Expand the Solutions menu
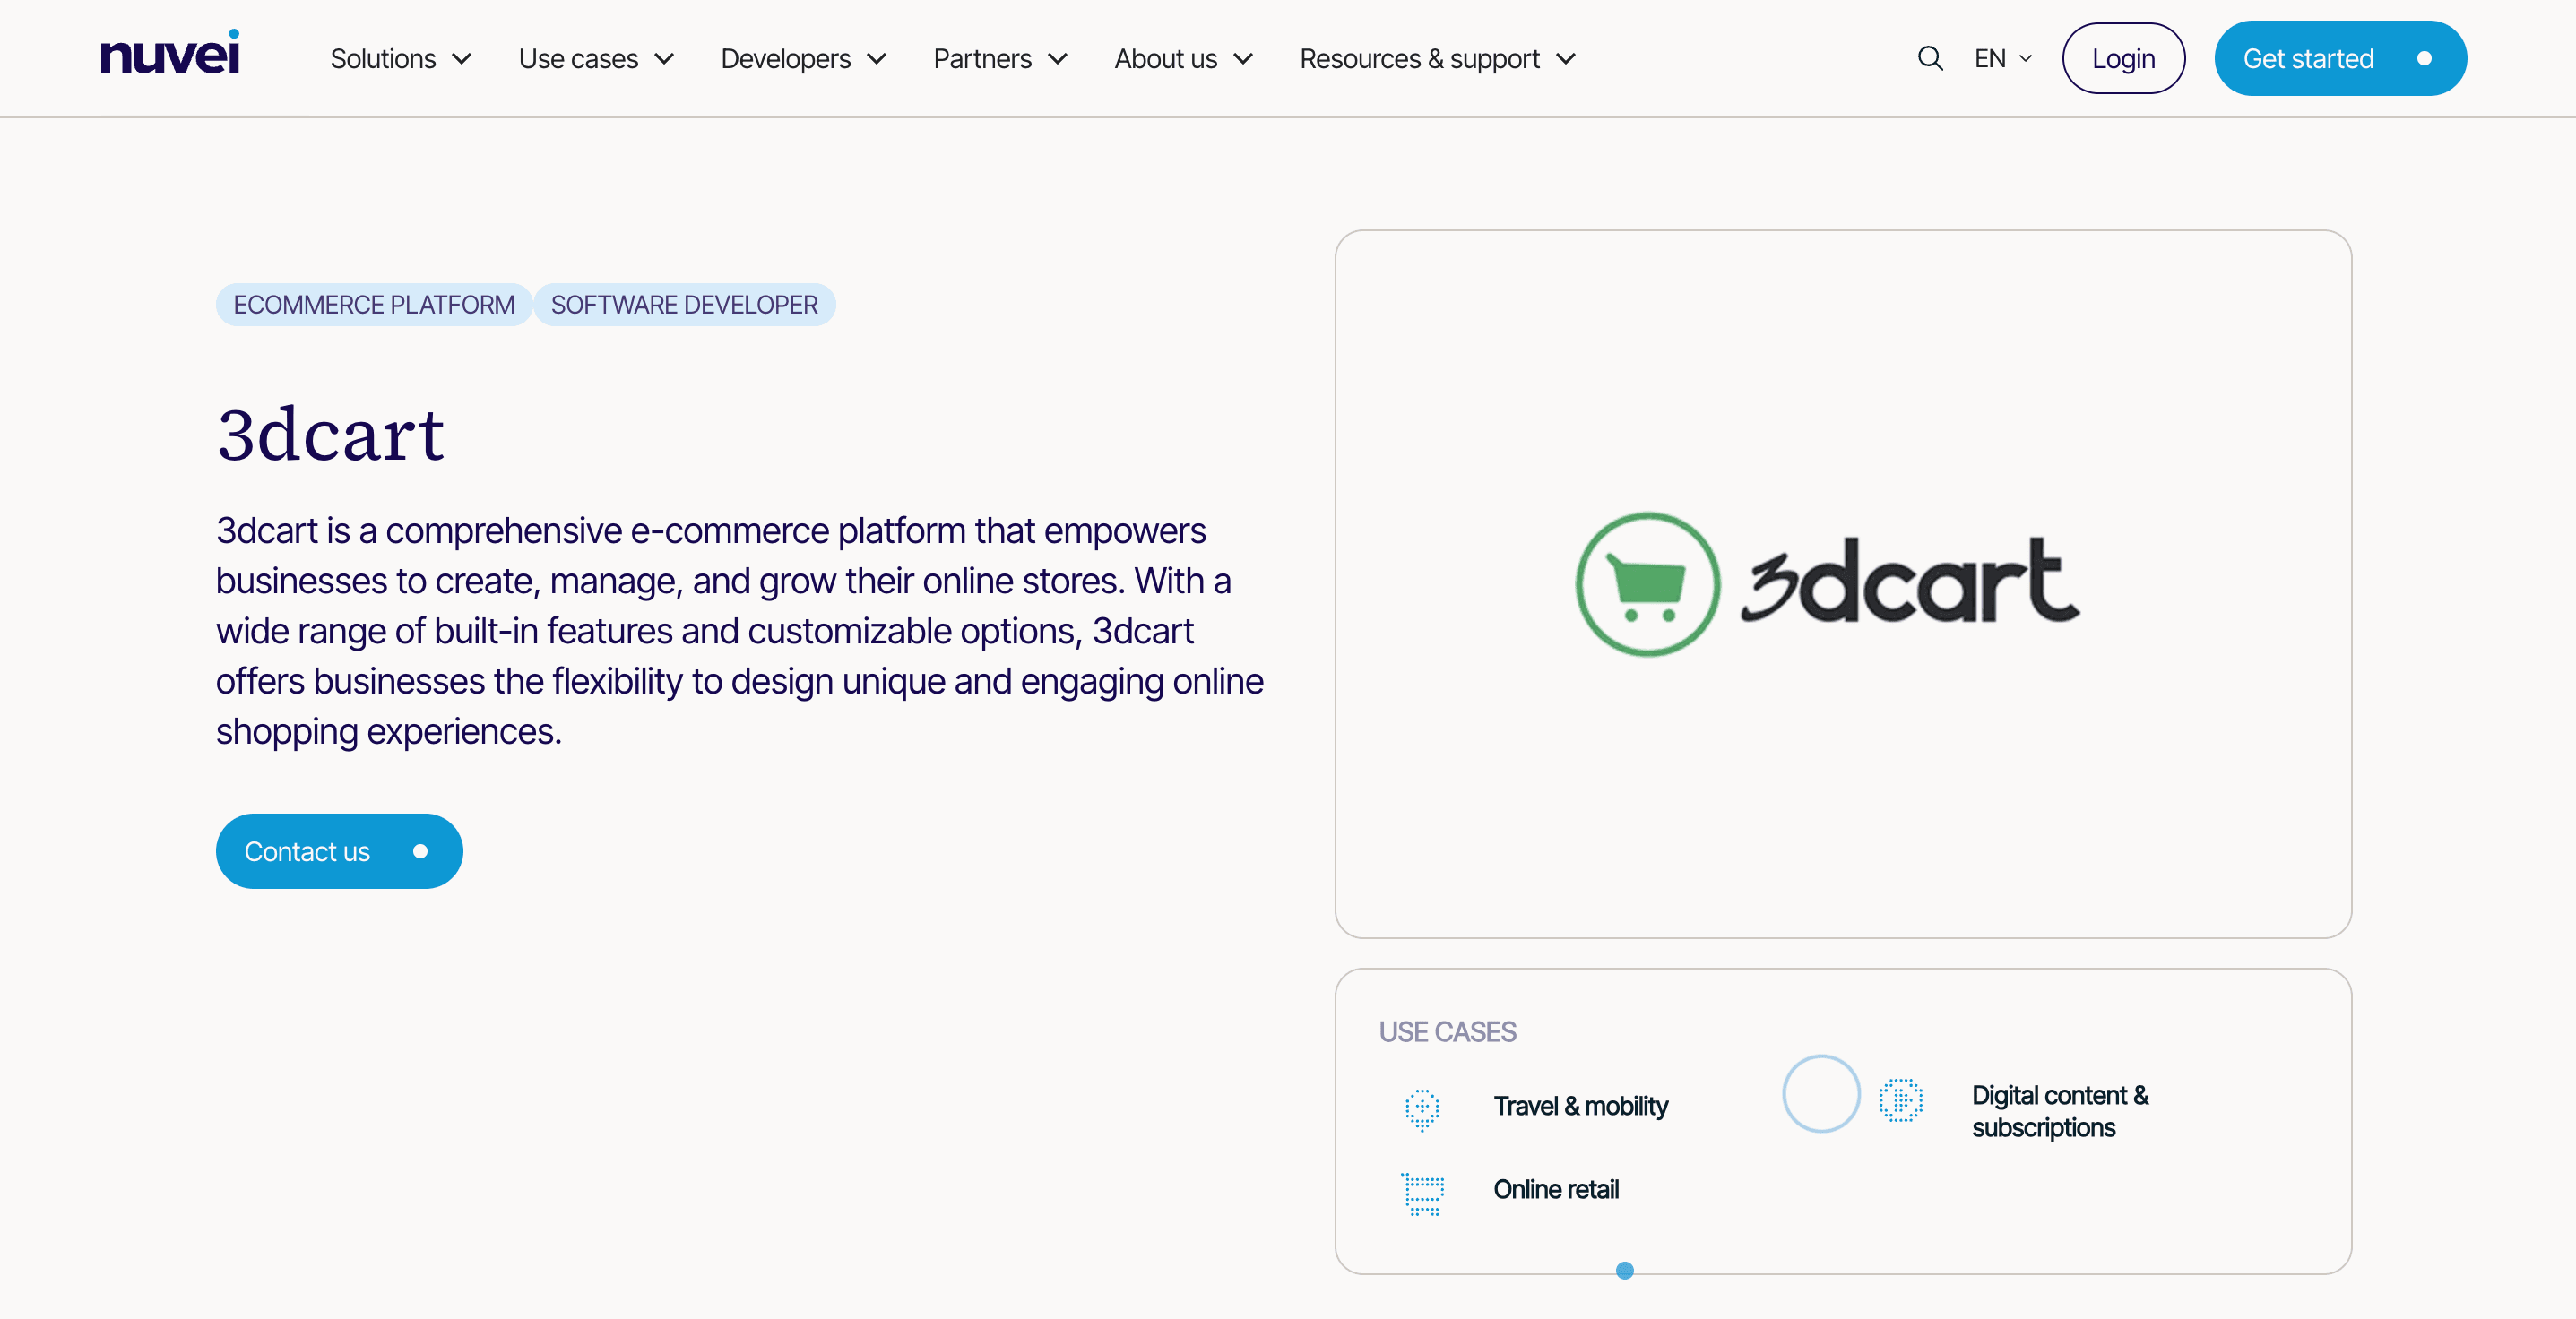Viewport: 2576px width, 1319px height. pyautogui.click(x=401, y=59)
